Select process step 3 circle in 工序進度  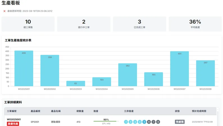pyautogui.click(x=135, y=122)
